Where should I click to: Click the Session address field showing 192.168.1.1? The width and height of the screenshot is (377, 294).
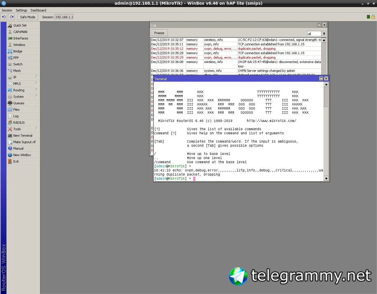tap(64, 17)
